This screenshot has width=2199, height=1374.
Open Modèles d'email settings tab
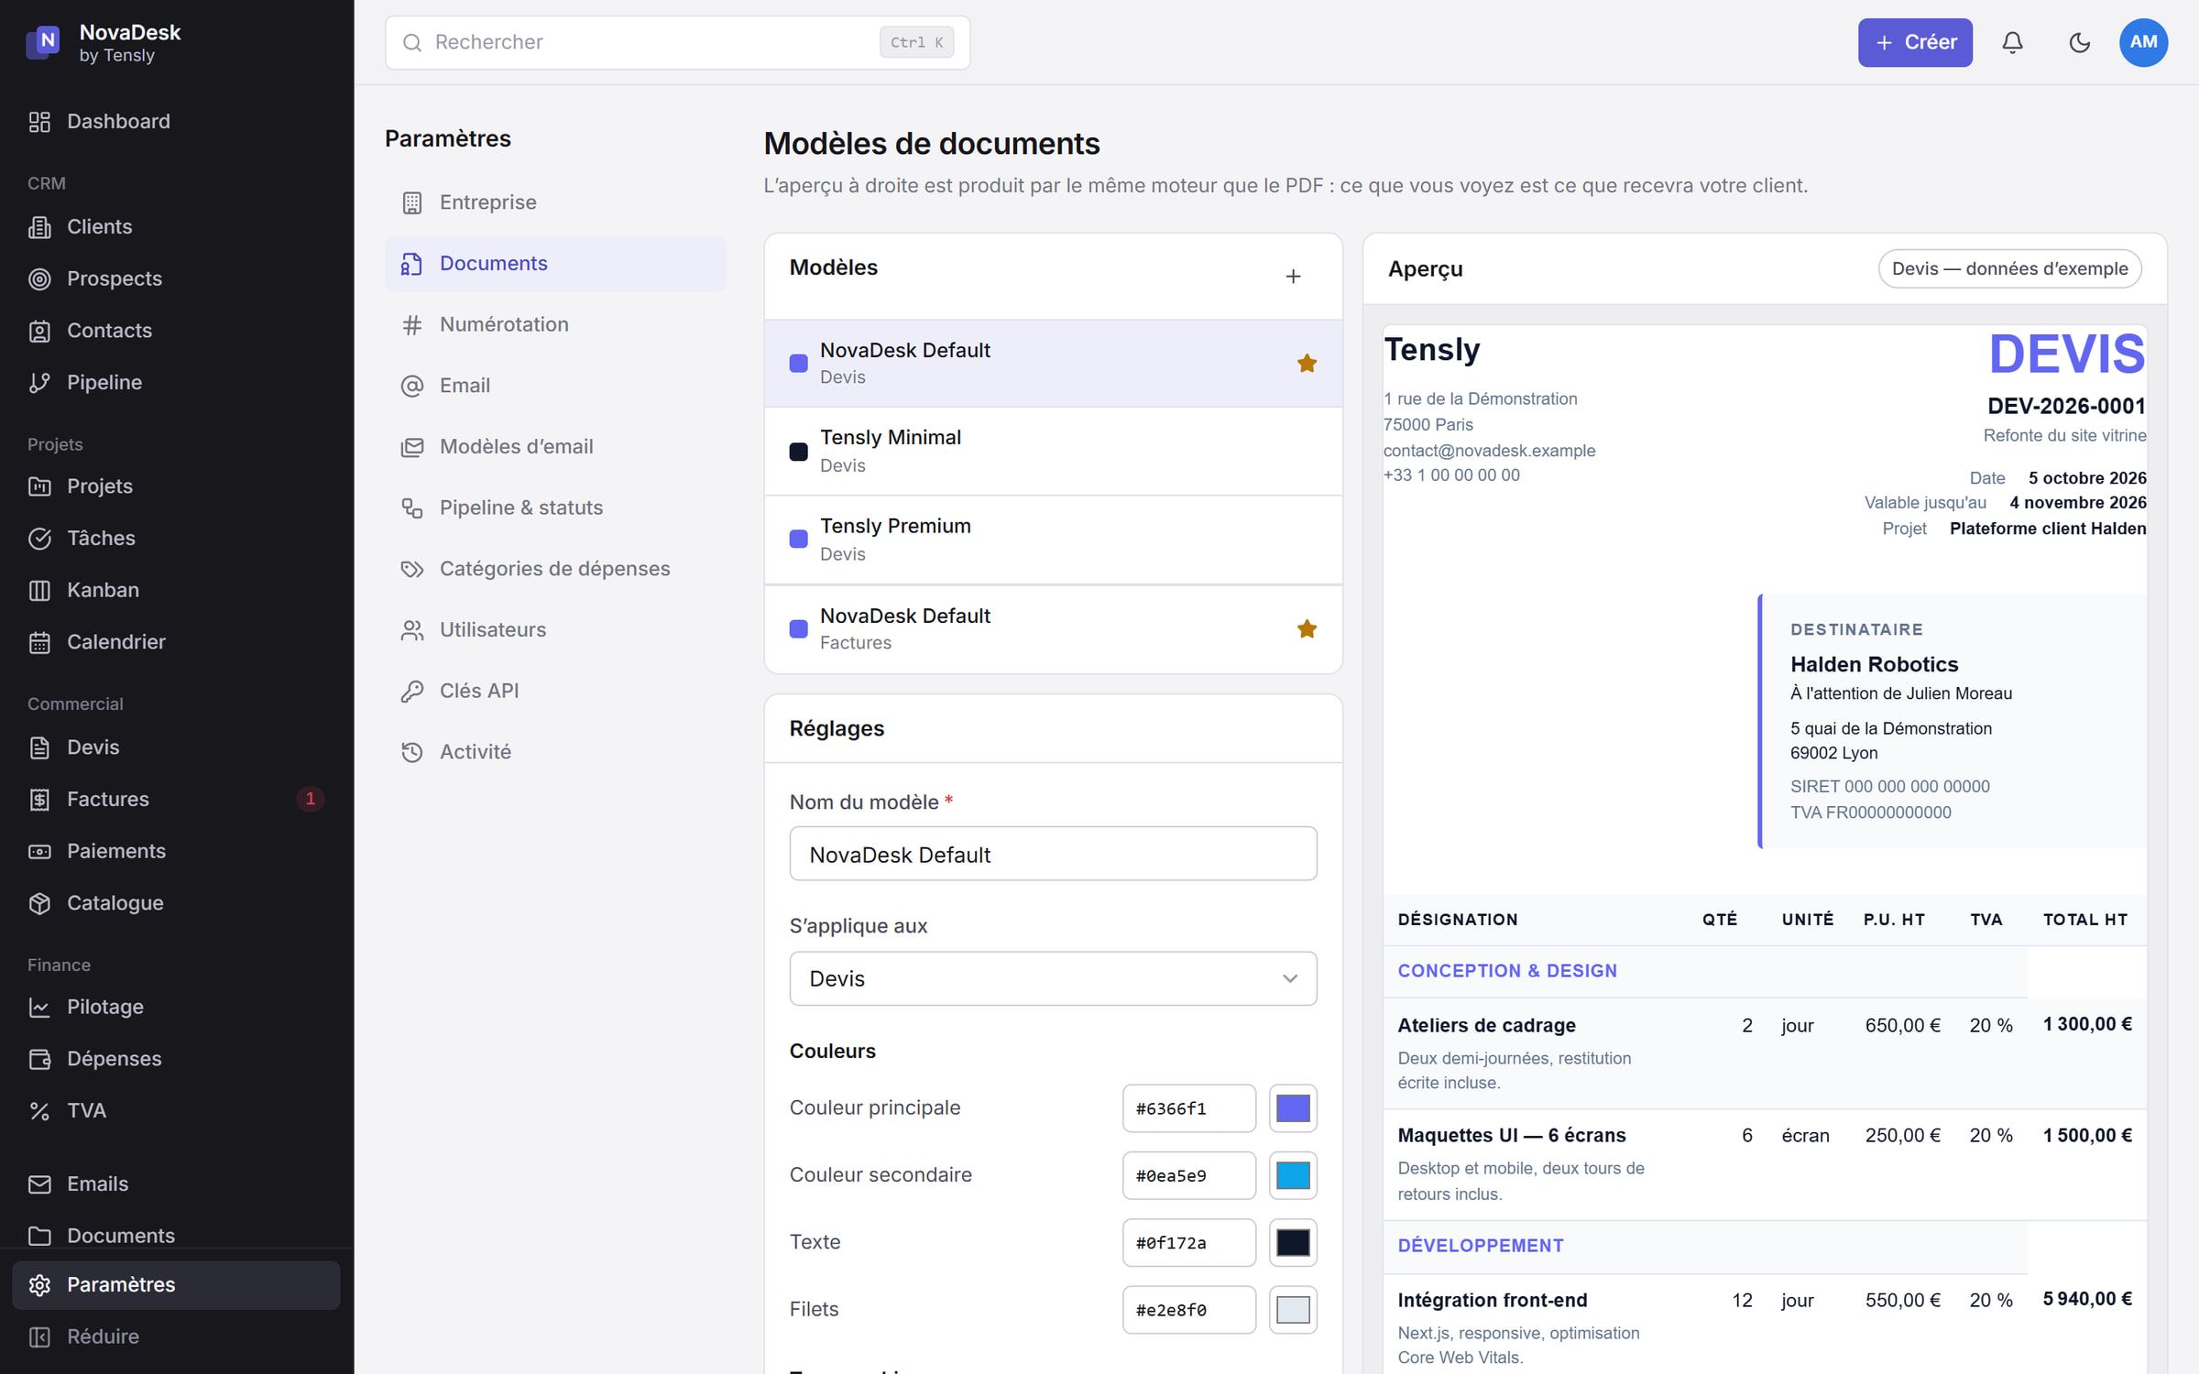click(555, 446)
